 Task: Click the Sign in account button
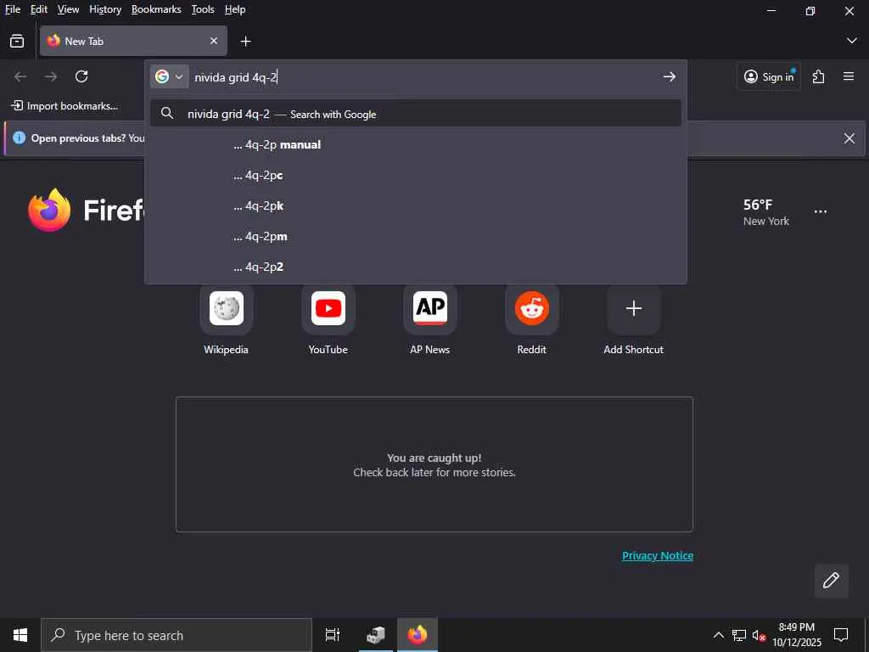(x=769, y=76)
